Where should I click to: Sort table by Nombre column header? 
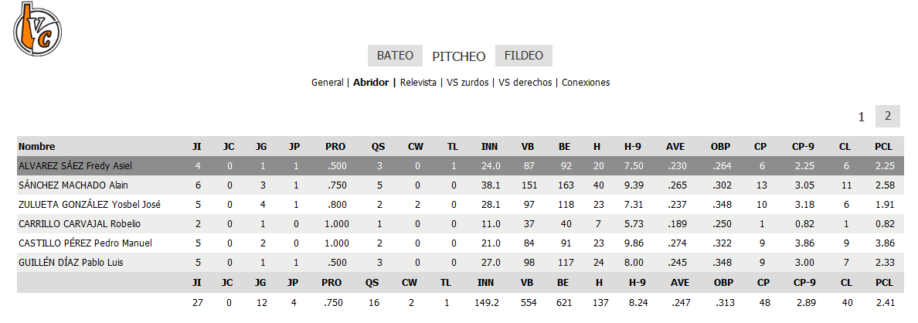point(37,146)
